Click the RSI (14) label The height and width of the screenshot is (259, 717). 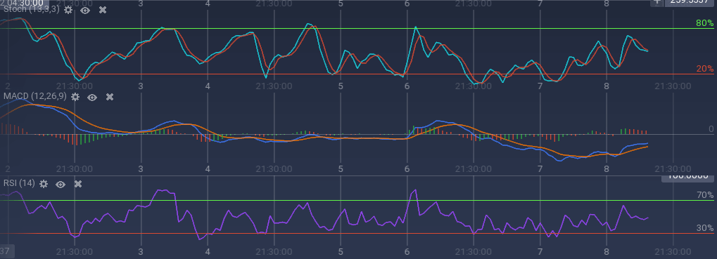[x=19, y=183]
